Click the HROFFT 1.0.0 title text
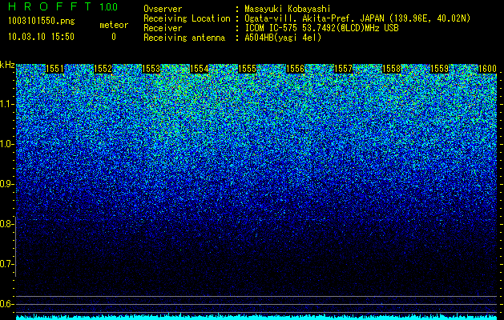The image size is (504, 320). tap(63, 6)
